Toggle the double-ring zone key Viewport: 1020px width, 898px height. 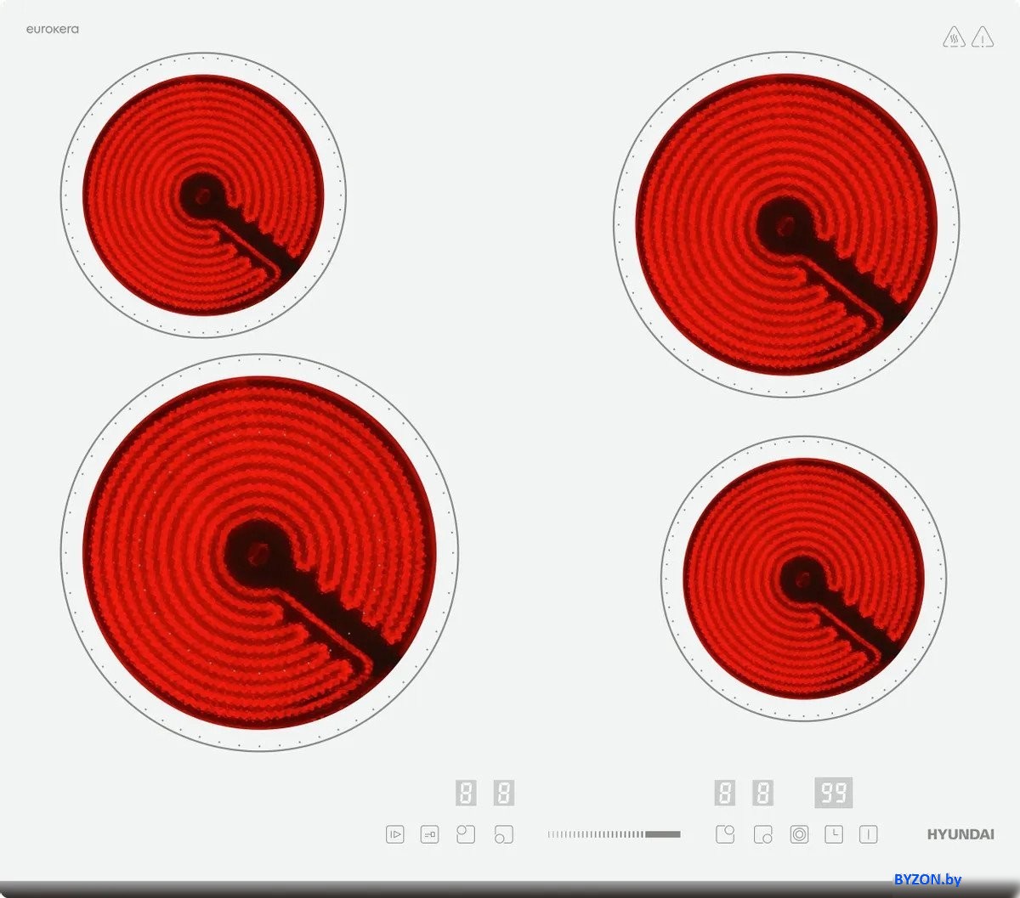click(799, 835)
